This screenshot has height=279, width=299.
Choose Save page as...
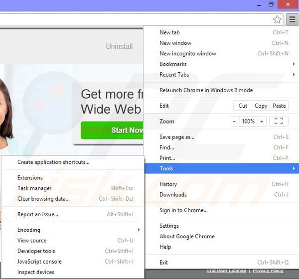(x=222, y=137)
